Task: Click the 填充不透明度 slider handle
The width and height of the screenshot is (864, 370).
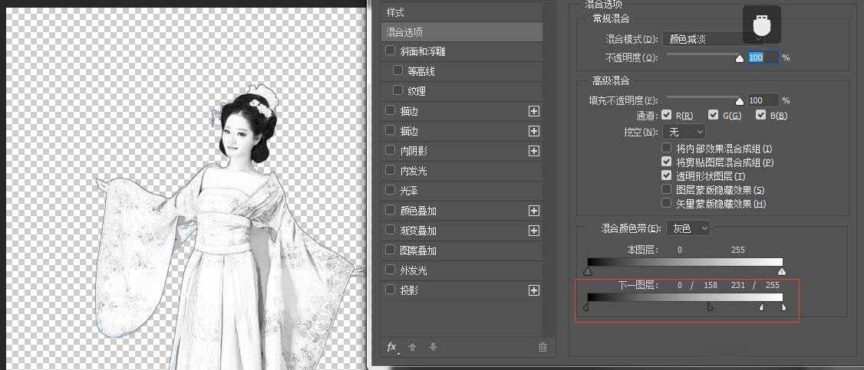Action: [740, 101]
